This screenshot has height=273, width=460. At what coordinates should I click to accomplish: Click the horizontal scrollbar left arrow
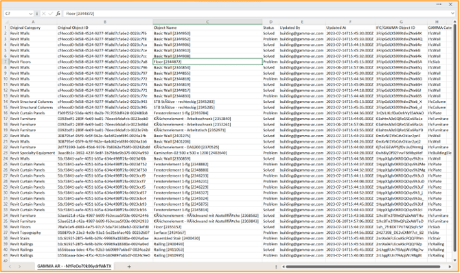tap(284, 267)
